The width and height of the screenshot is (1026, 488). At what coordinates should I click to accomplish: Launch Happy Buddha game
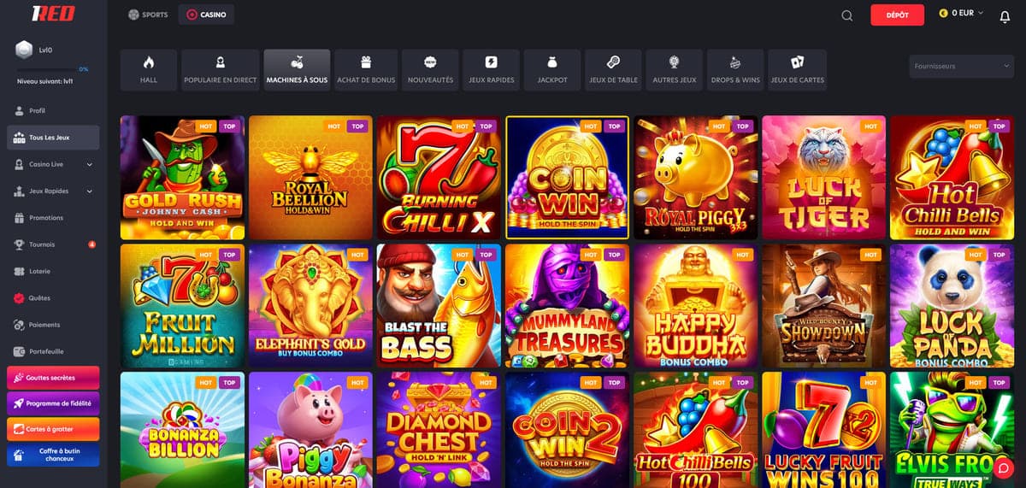tap(695, 306)
